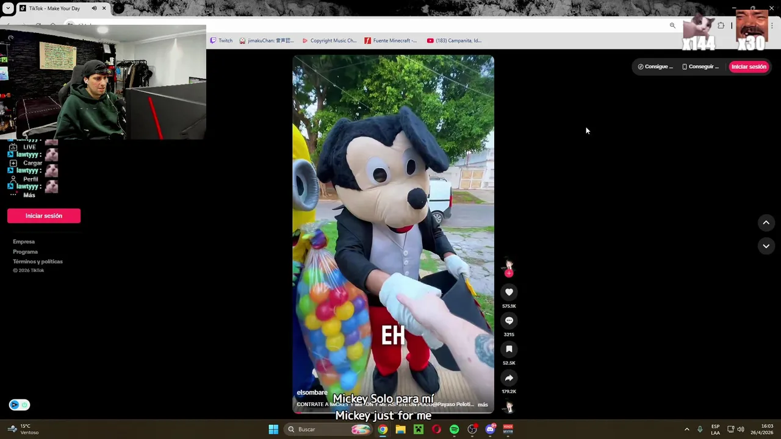Open the tab search dropdown arrow
This screenshot has width=781, height=439.
point(7,8)
